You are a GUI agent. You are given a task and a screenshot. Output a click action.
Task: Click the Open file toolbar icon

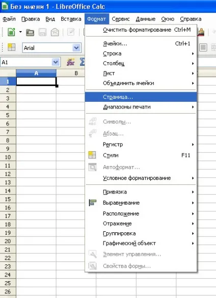30,32
